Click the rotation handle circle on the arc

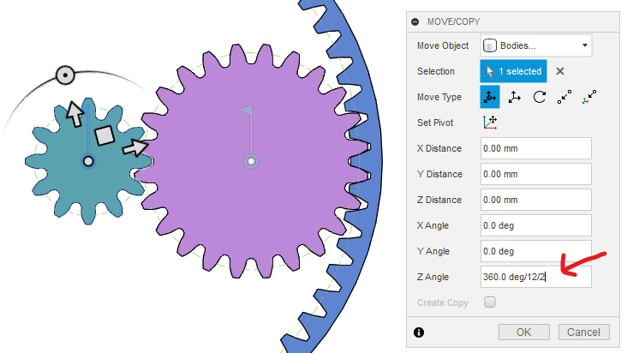(x=64, y=75)
